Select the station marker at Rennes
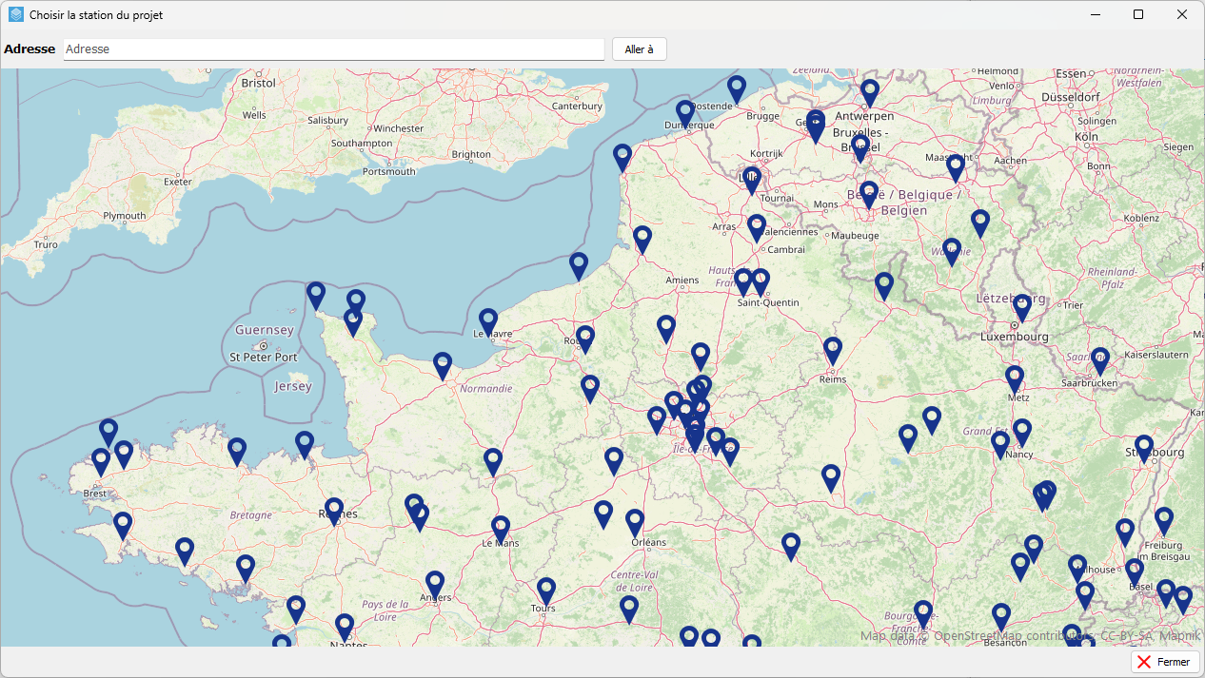 [x=333, y=511]
